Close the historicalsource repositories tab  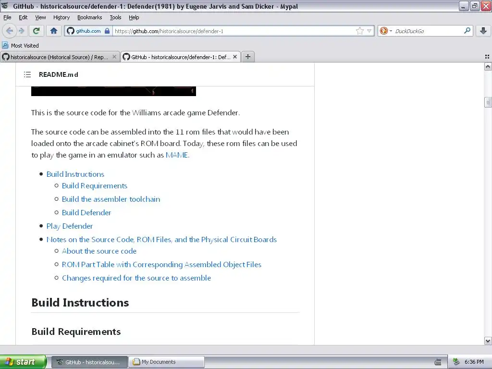click(x=114, y=57)
